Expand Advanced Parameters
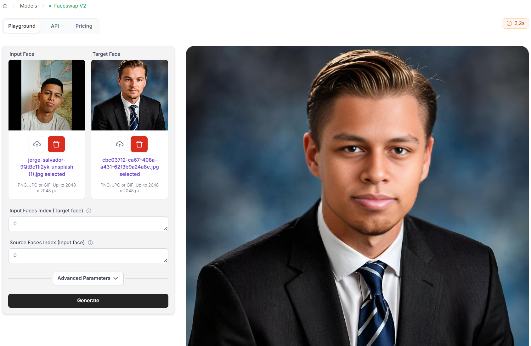 click(x=88, y=278)
